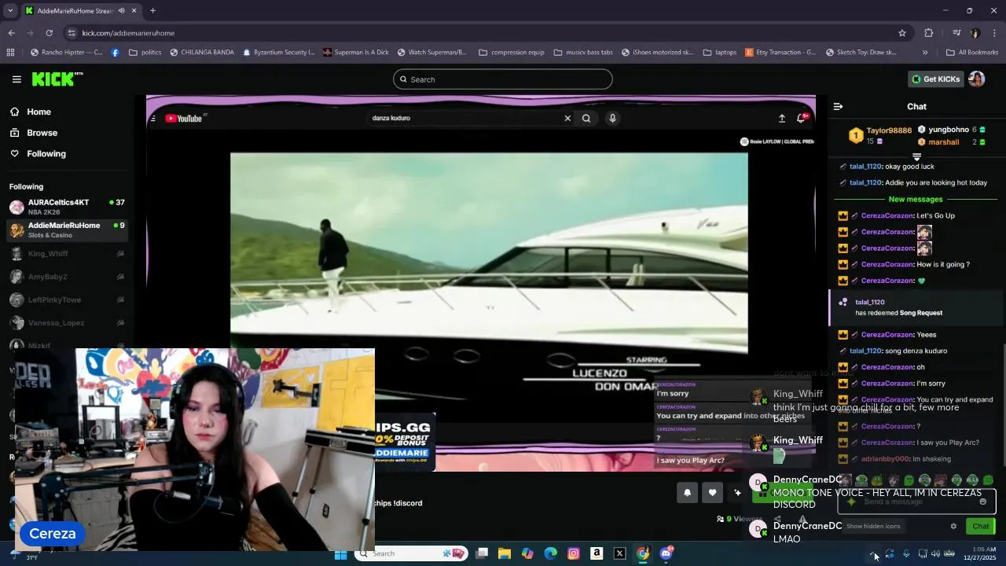Open the musicv bass tabs folder
Viewport: 1006px width, 566px height.
583,53
